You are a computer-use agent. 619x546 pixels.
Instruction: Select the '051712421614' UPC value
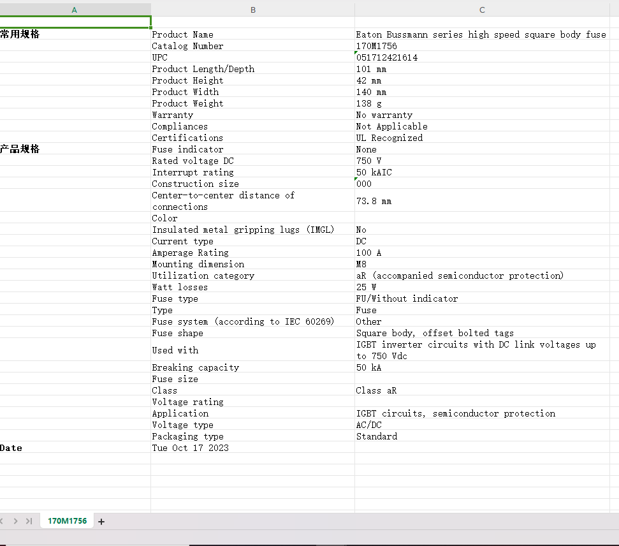point(482,57)
